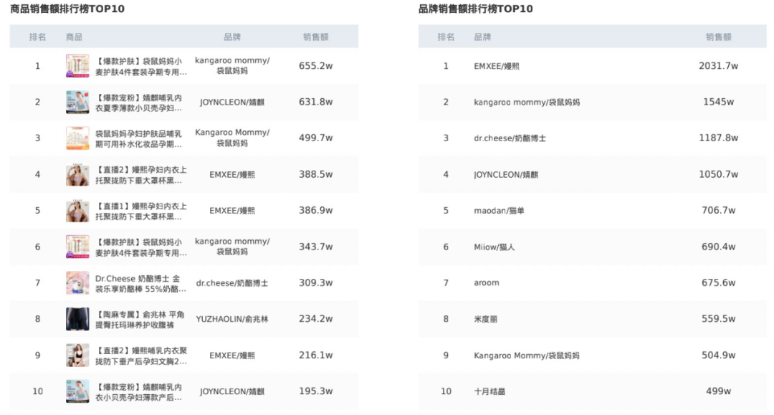The width and height of the screenshot is (774, 415).
Task: Open the 【直播1】嫚熙孕妇内衣 product title
Action: point(141,211)
